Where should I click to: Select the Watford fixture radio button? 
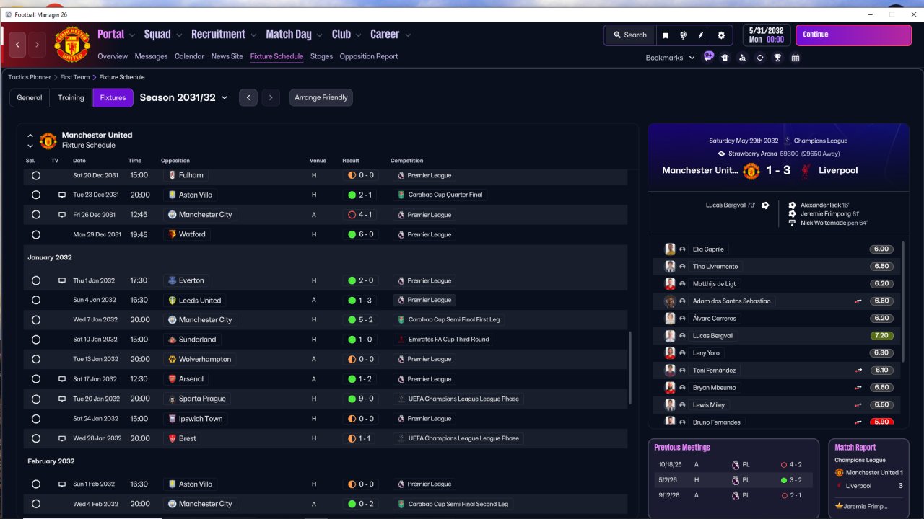(x=36, y=234)
